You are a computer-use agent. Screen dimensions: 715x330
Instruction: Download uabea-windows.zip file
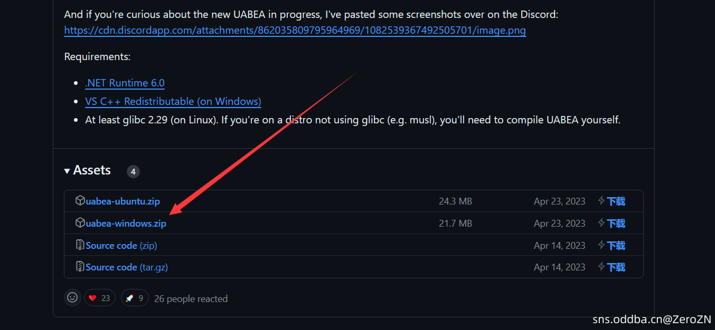click(x=126, y=224)
